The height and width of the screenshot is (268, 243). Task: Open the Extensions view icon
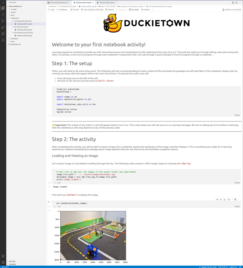point(3,33)
